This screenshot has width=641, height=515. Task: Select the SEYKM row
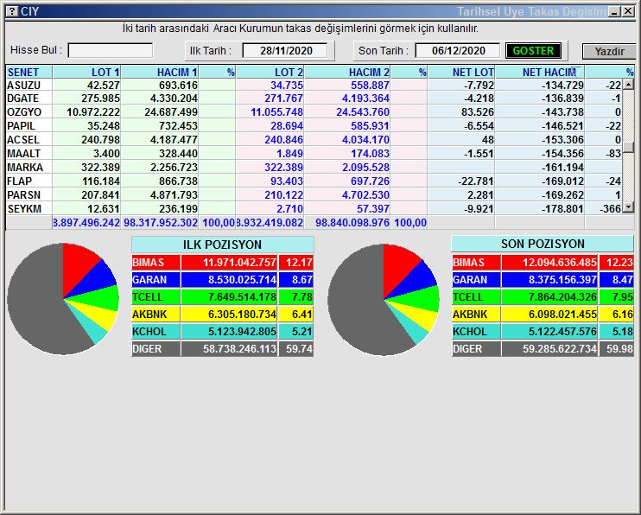point(314,208)
